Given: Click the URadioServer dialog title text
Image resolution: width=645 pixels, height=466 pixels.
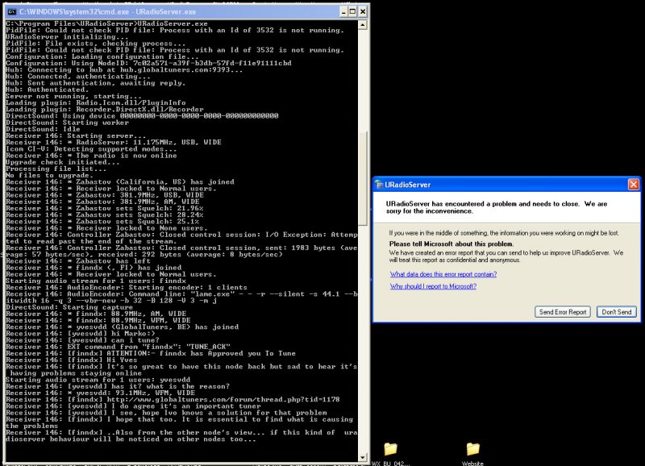Looking at the screenshot, I should coord(408,185).
